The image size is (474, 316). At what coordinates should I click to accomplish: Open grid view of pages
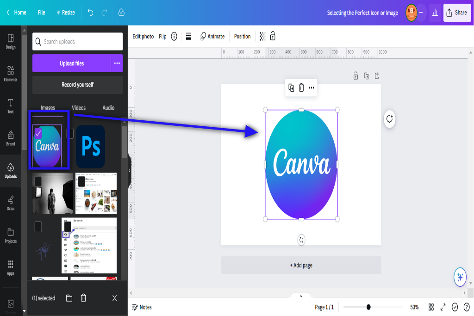pos(431,307)
